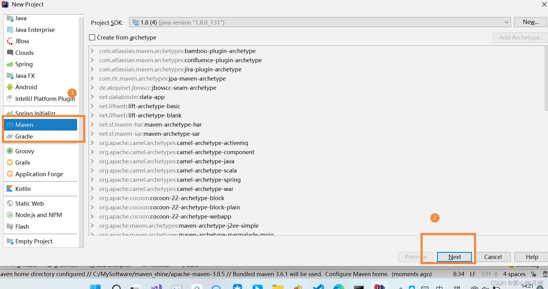This screenshot has height=289, width=548.
Task: Select the JBoss icon in sidebar
Action: pos(10,41)
